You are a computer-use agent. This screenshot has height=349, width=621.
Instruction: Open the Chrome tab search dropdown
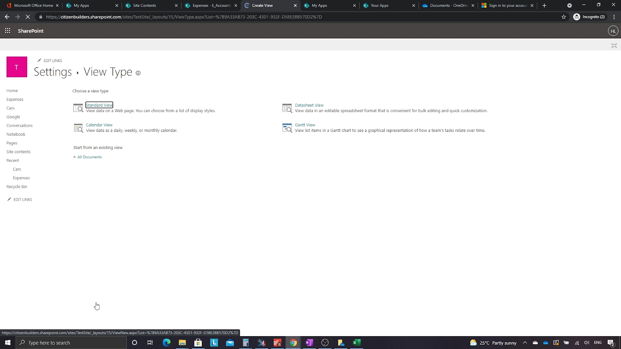tap(569, 5)
